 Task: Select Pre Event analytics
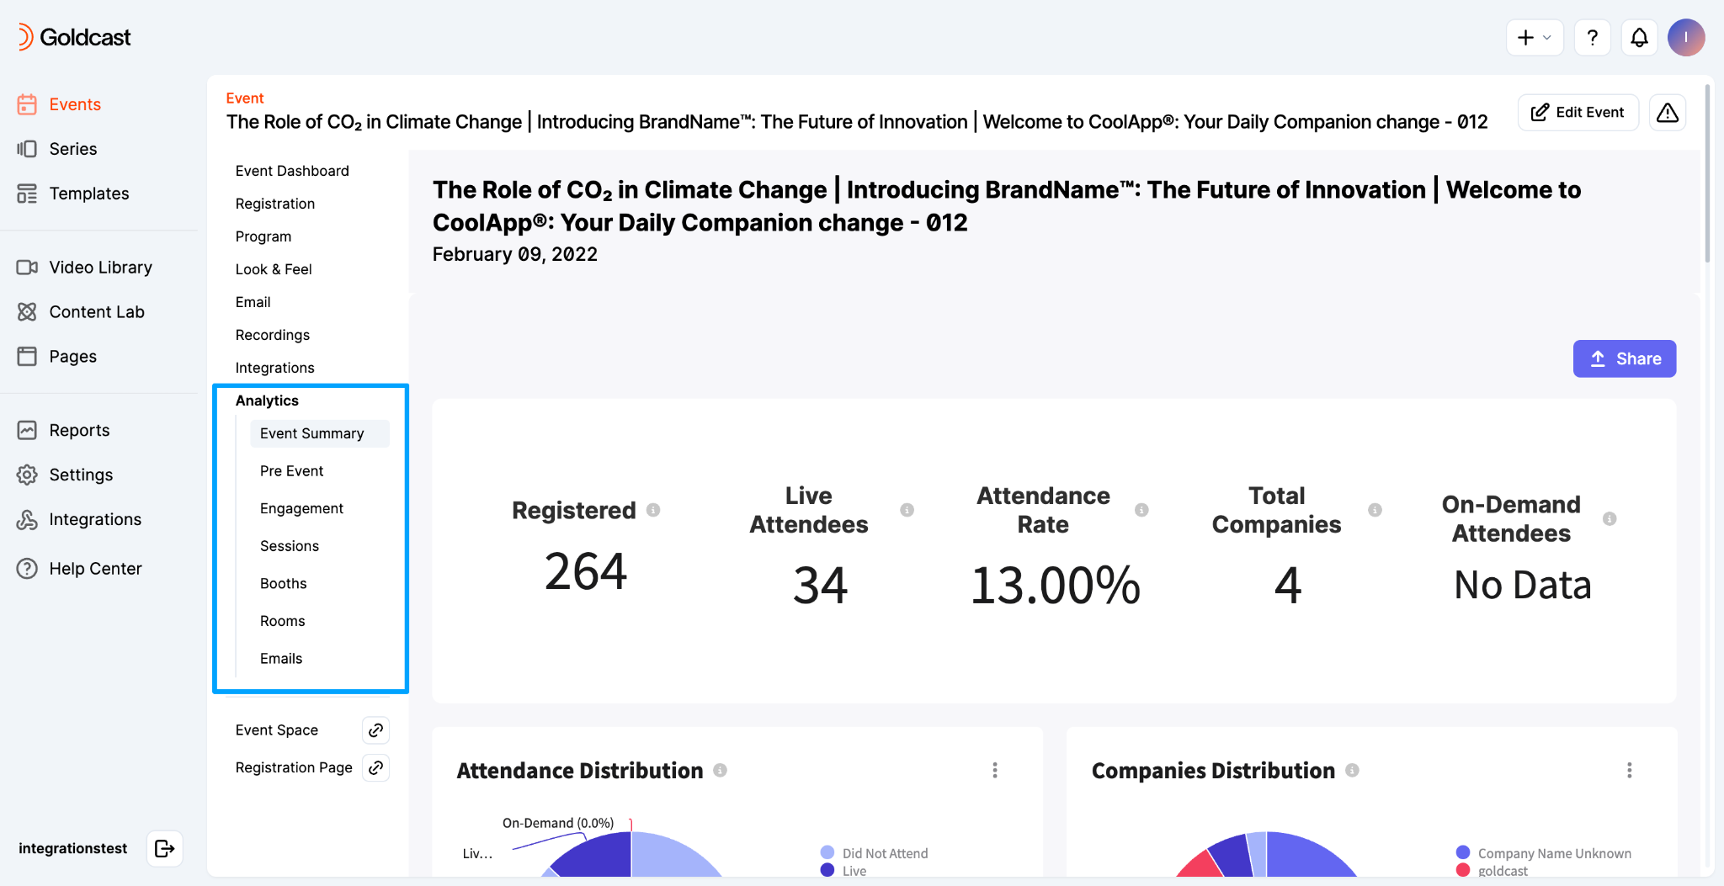(x=292, y=471)
